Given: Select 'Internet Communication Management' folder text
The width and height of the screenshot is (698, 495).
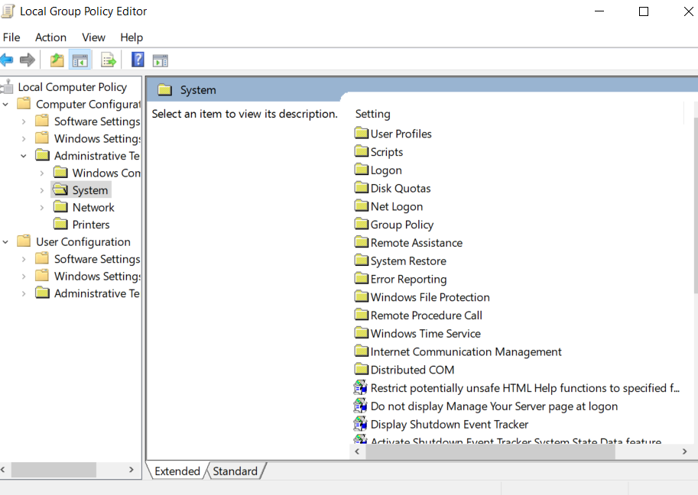Looking at the screenshot, I should (466, 352).
